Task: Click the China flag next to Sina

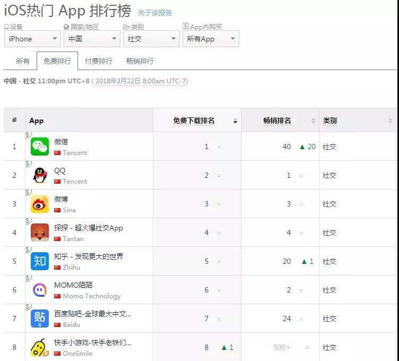Action: (x=57, y=210)
